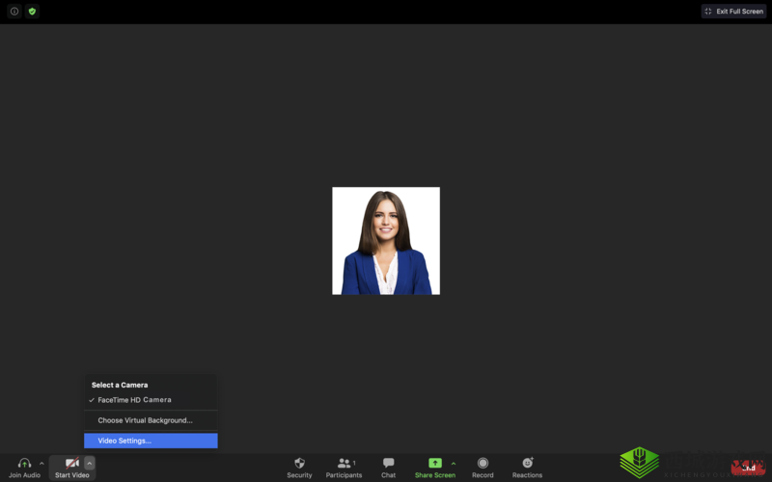The width and height of the screenshot is (772, 482).
Task: Click the participant's profile photo
Action: [386, 241]
